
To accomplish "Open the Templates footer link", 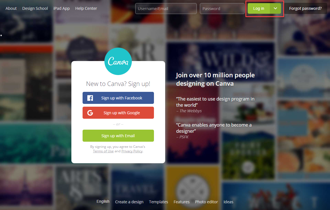I will tap(158, 202).
